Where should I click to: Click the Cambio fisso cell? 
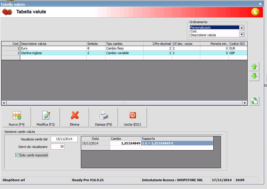point(124,48)
